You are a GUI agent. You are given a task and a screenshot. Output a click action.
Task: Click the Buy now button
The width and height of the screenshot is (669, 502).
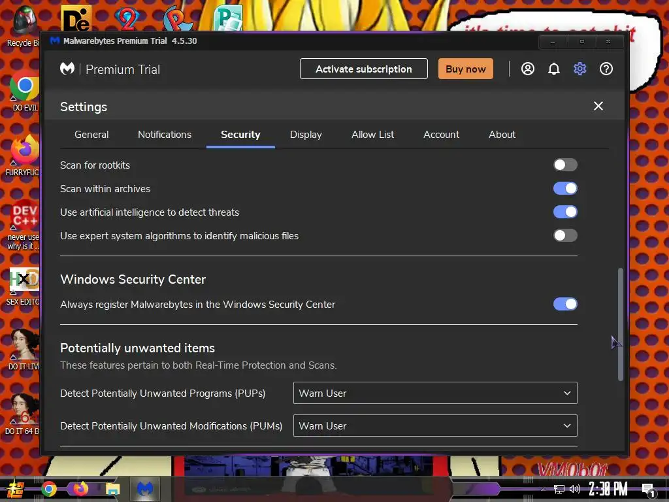tap(465, 69)
